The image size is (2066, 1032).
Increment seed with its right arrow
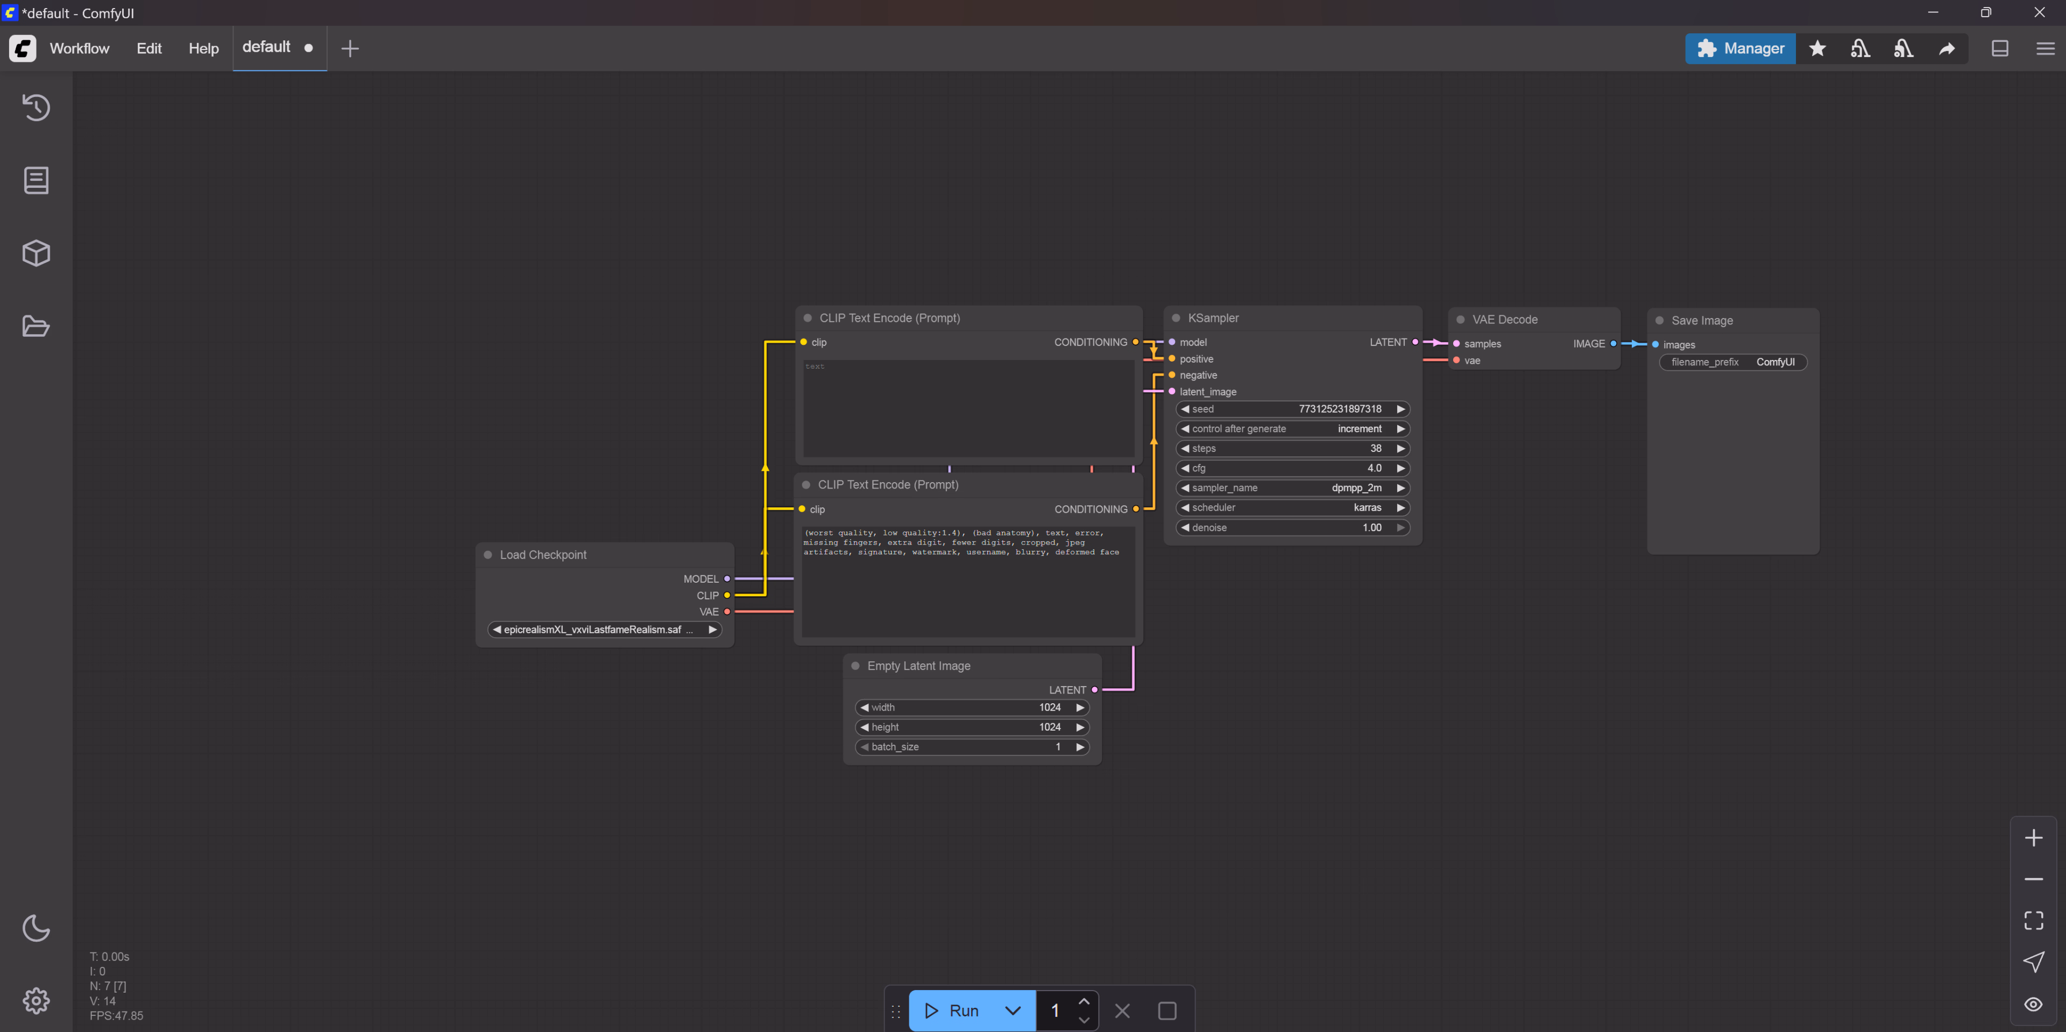point(1400,409)
